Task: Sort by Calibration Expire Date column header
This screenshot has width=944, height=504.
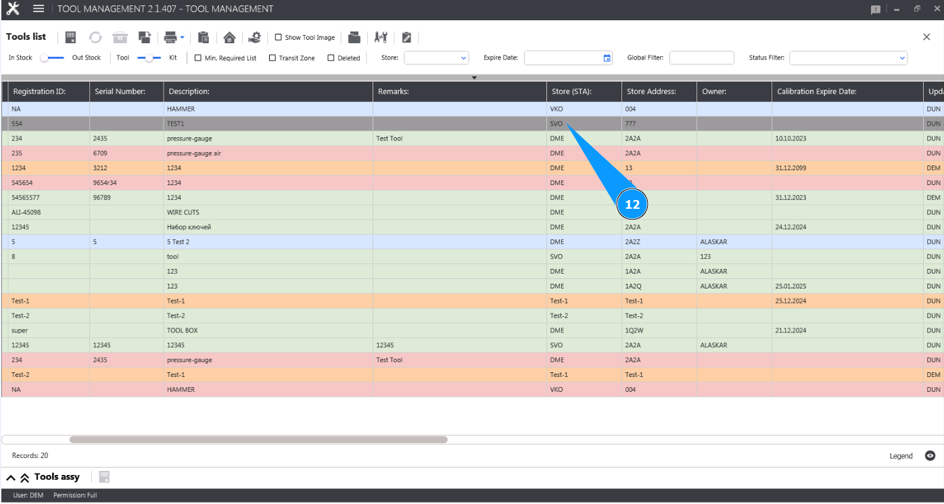Action: tap(816, 91)
